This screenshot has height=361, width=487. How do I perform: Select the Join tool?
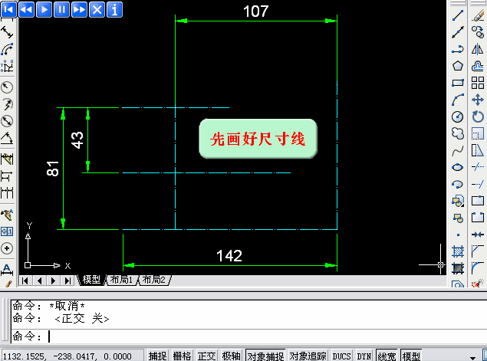[478, 235]
